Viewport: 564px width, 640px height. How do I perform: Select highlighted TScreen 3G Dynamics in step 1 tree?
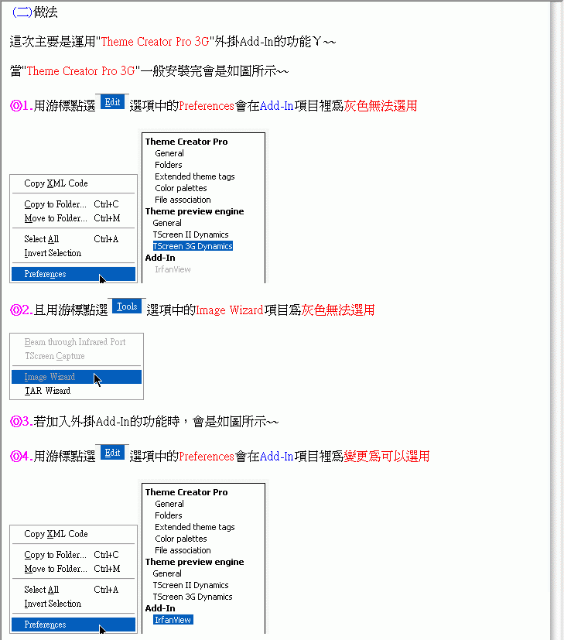(x=193, y=246)
